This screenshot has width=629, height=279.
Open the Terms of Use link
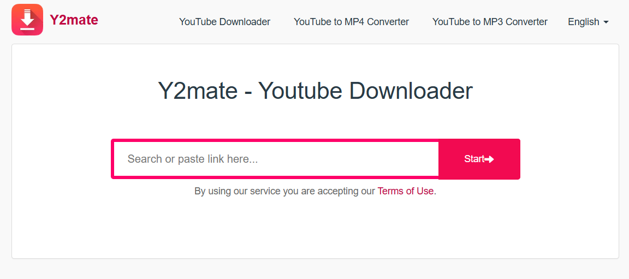click(406, 191)
